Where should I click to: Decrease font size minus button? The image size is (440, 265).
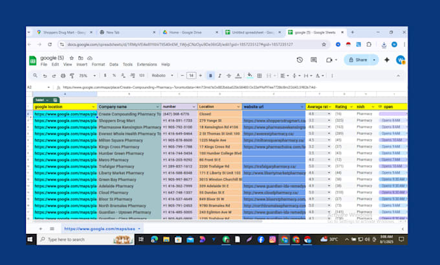coord(182,75)
